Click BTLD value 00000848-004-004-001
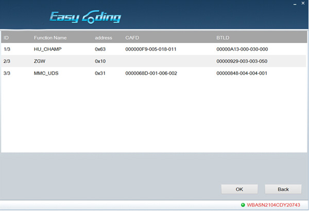The image size is (309, 211). tap(242, 73)
